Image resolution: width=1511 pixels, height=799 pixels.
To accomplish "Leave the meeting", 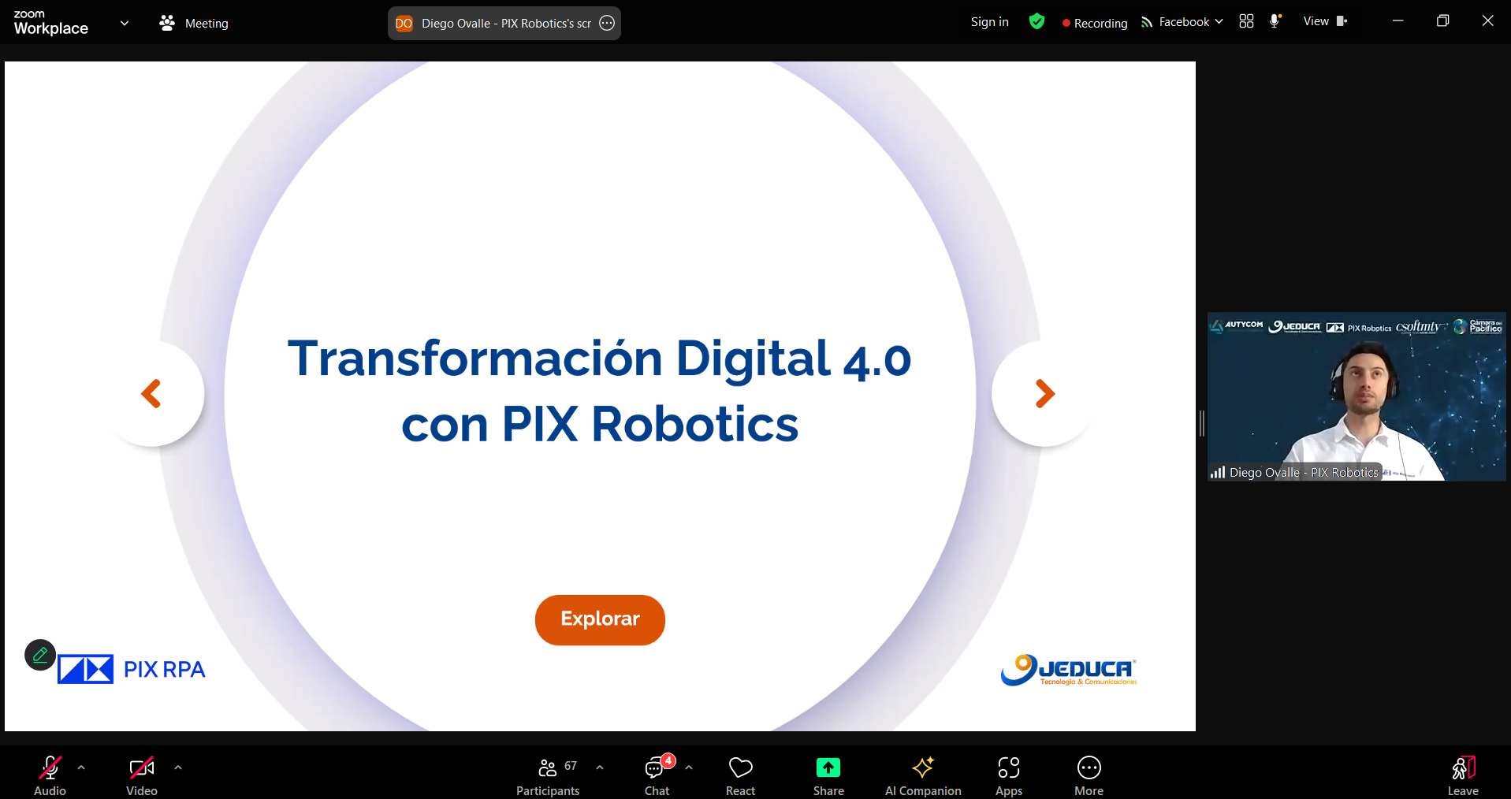I will (1463, 775).
